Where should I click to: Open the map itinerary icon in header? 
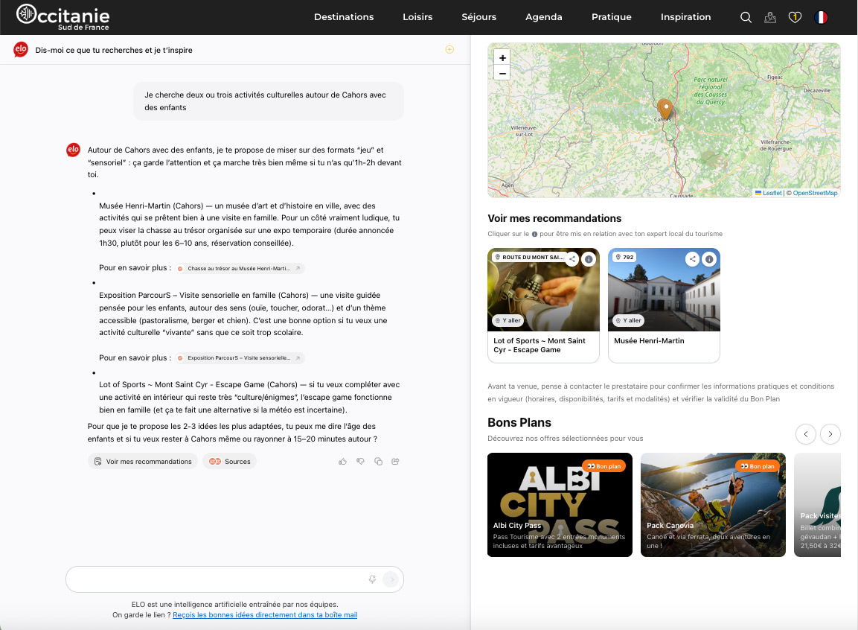tap(770, 17)
